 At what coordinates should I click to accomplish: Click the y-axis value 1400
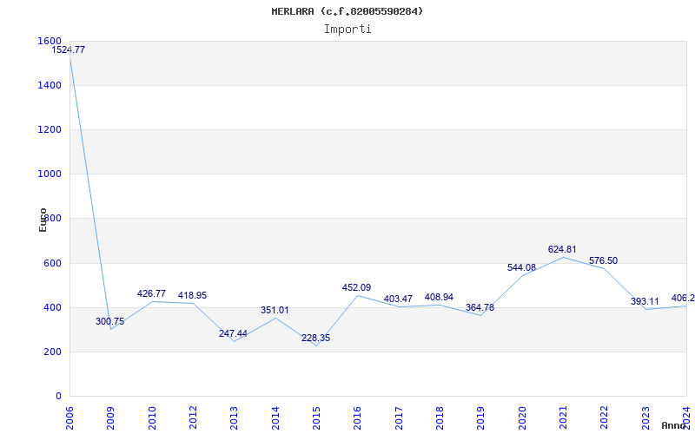[50, 85]
